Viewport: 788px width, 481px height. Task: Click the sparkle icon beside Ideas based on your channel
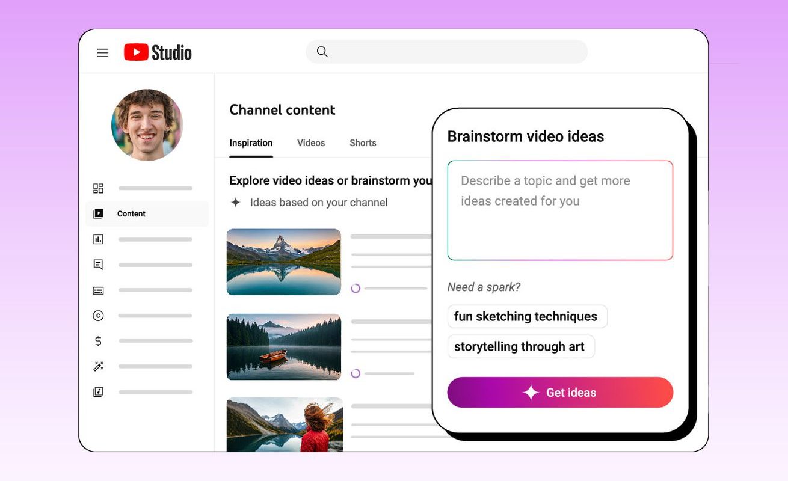click(236, 203)
